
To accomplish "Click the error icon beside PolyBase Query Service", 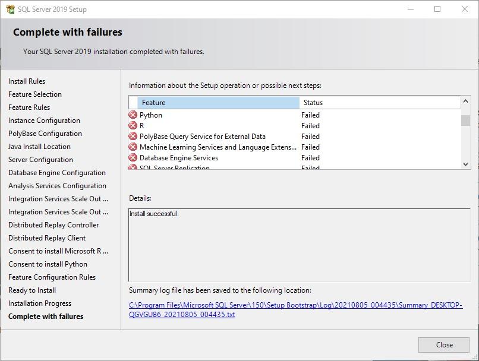I will pyautogui.click(x=133, y=137).
